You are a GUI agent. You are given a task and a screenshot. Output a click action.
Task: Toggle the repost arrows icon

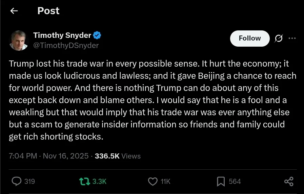(84, 181)
